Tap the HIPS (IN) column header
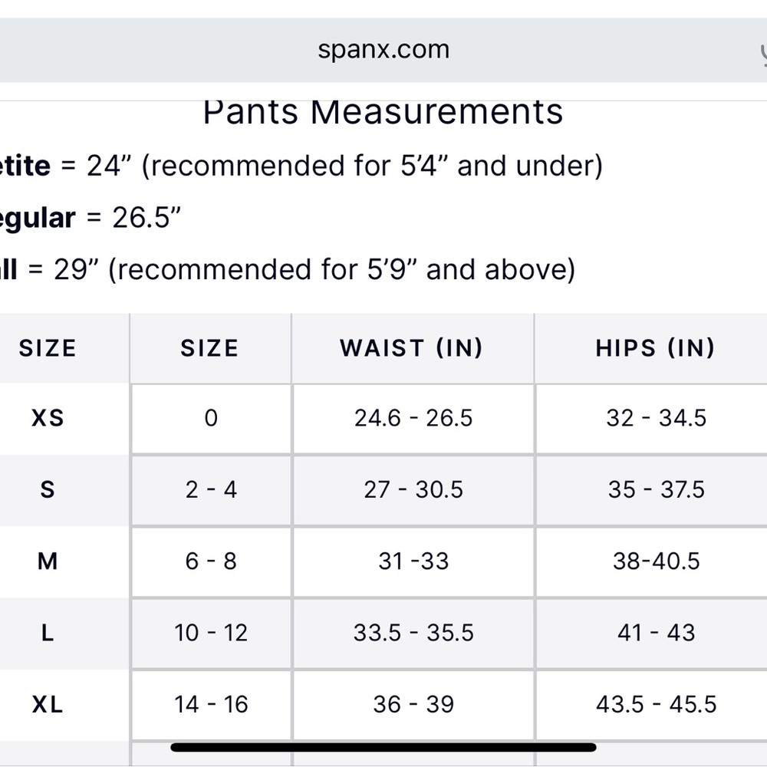Screen dimensions: 767x767 click(x=656, y=348)
